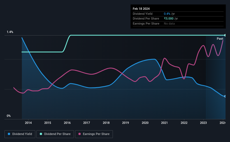Viewport: 230px width, 142px height.
Task: Click the Dividend Per Share endpoint marker
Action: (x=225, y=35)
